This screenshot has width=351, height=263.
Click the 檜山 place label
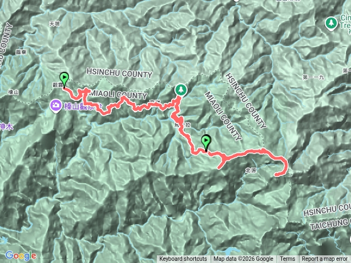(13, 92)
